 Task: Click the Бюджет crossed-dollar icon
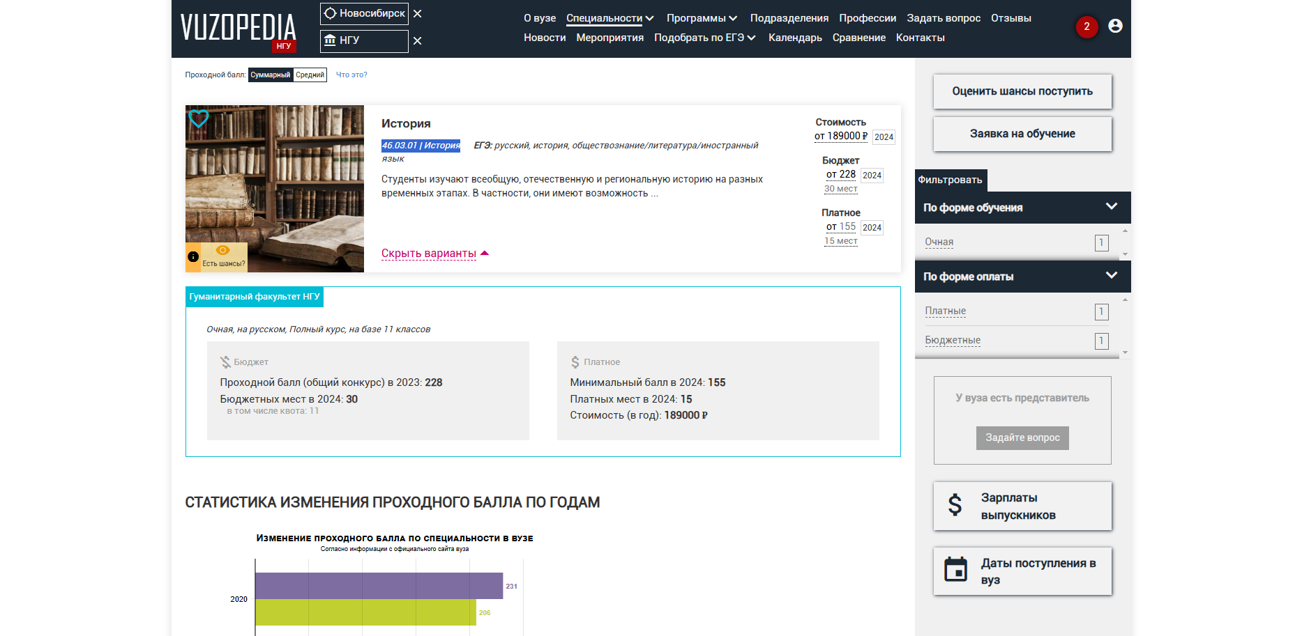225,362
